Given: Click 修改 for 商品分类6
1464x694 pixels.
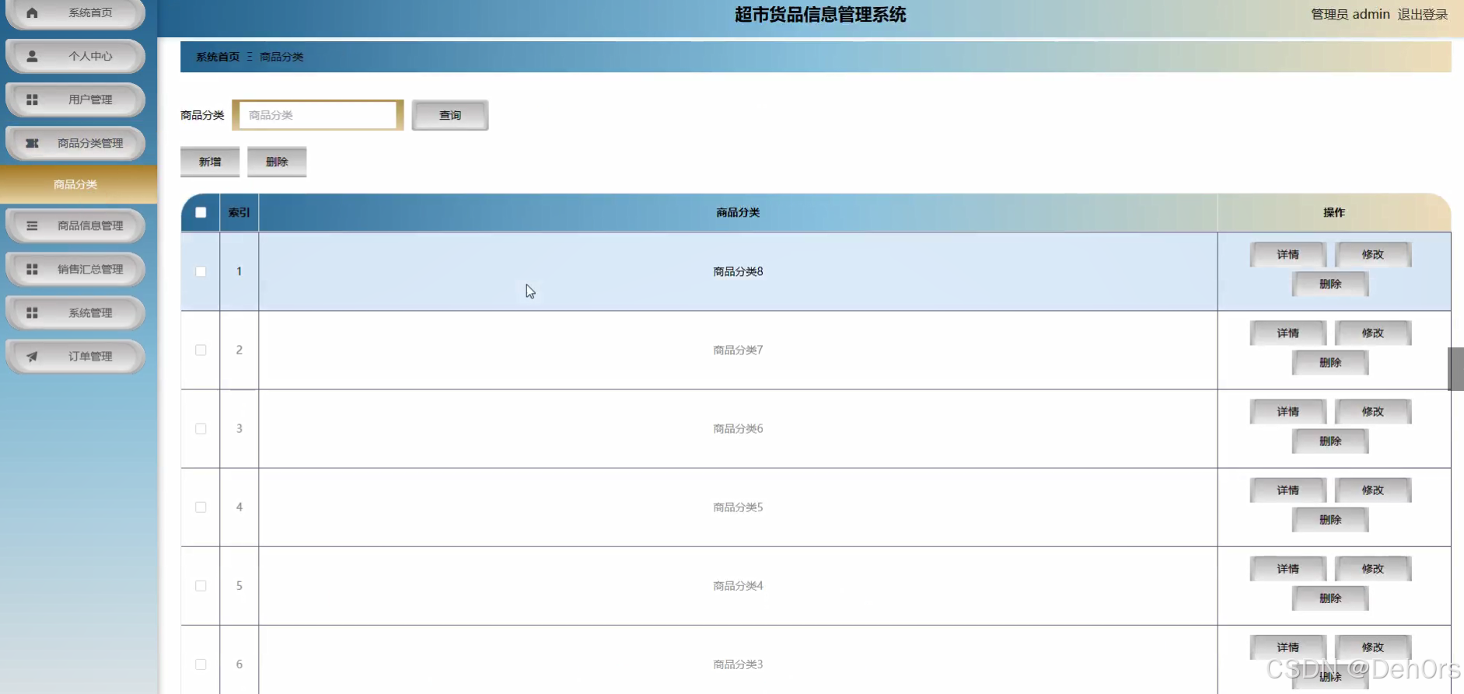Looking at the screenshot, I should (1373, 411).
